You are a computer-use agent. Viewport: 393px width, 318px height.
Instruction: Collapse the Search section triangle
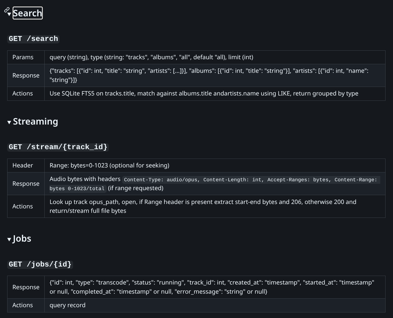click(9, 14)
